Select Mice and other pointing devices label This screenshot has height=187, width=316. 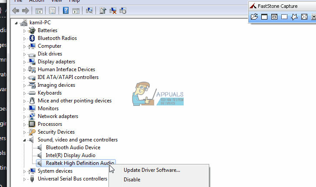[75, 101]
